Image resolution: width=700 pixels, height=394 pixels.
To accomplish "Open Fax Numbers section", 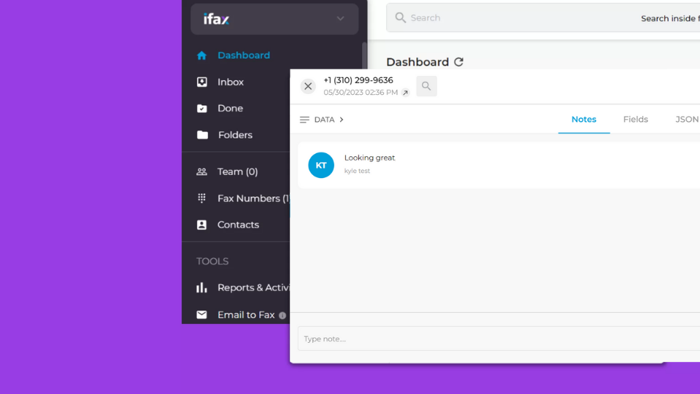I will (x=253, y=198).
